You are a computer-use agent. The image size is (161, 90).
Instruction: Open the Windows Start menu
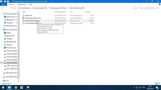[3, 87]
